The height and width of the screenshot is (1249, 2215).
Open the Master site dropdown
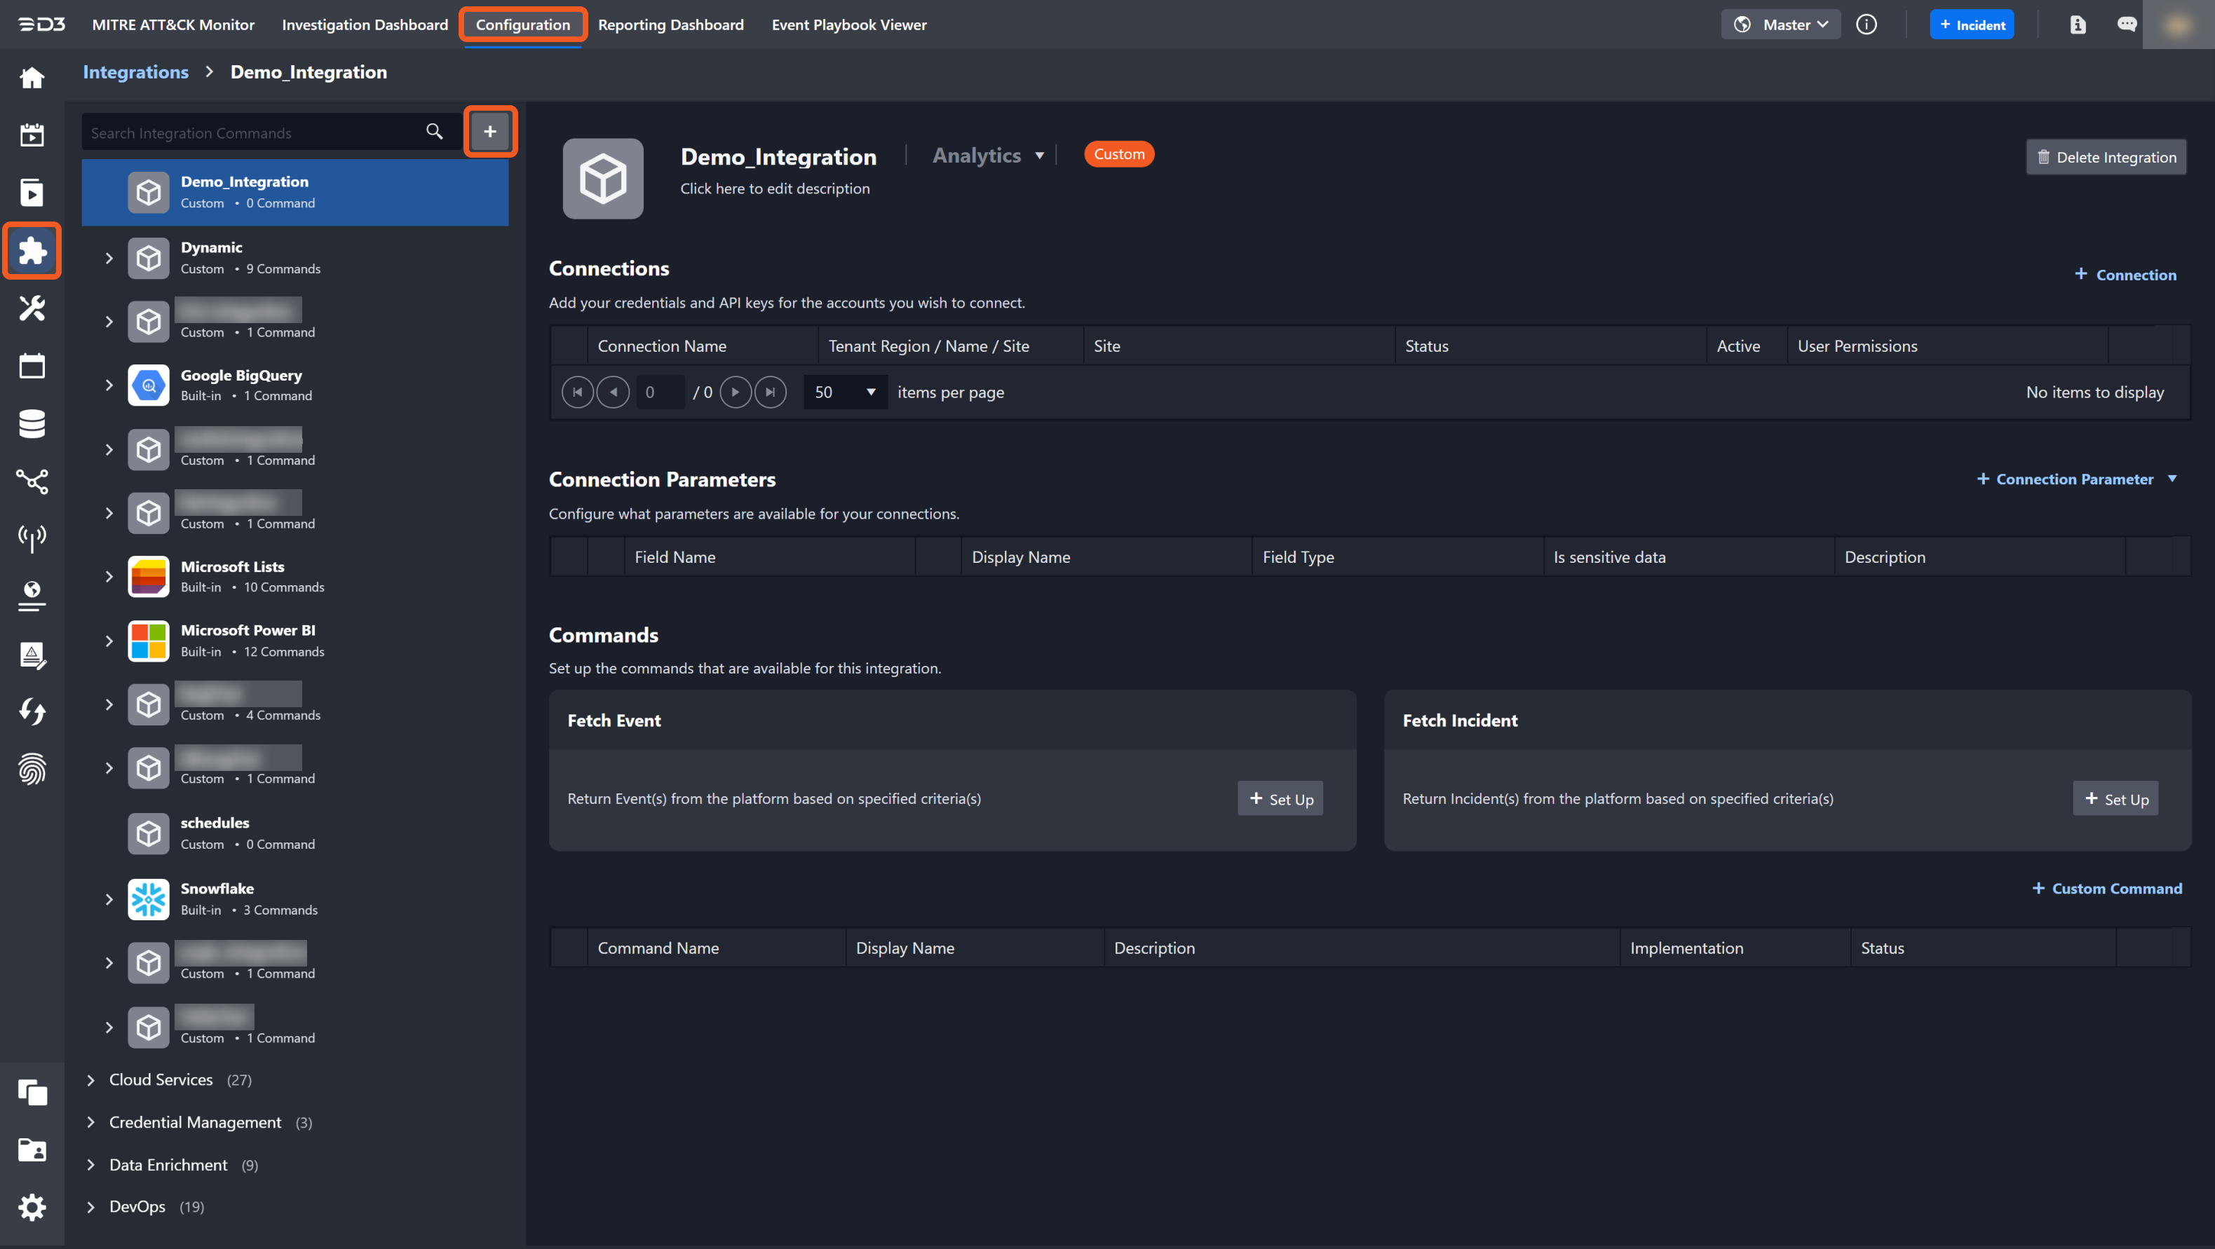point(1781,24)
